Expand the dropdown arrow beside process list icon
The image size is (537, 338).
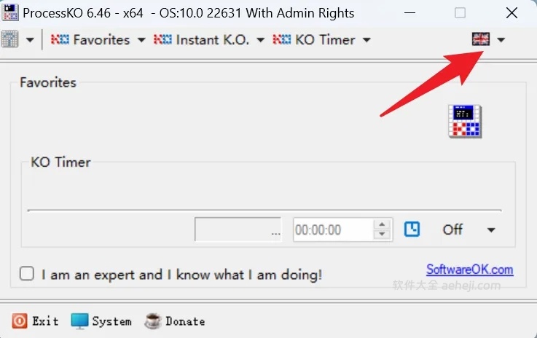click(30, 40)
